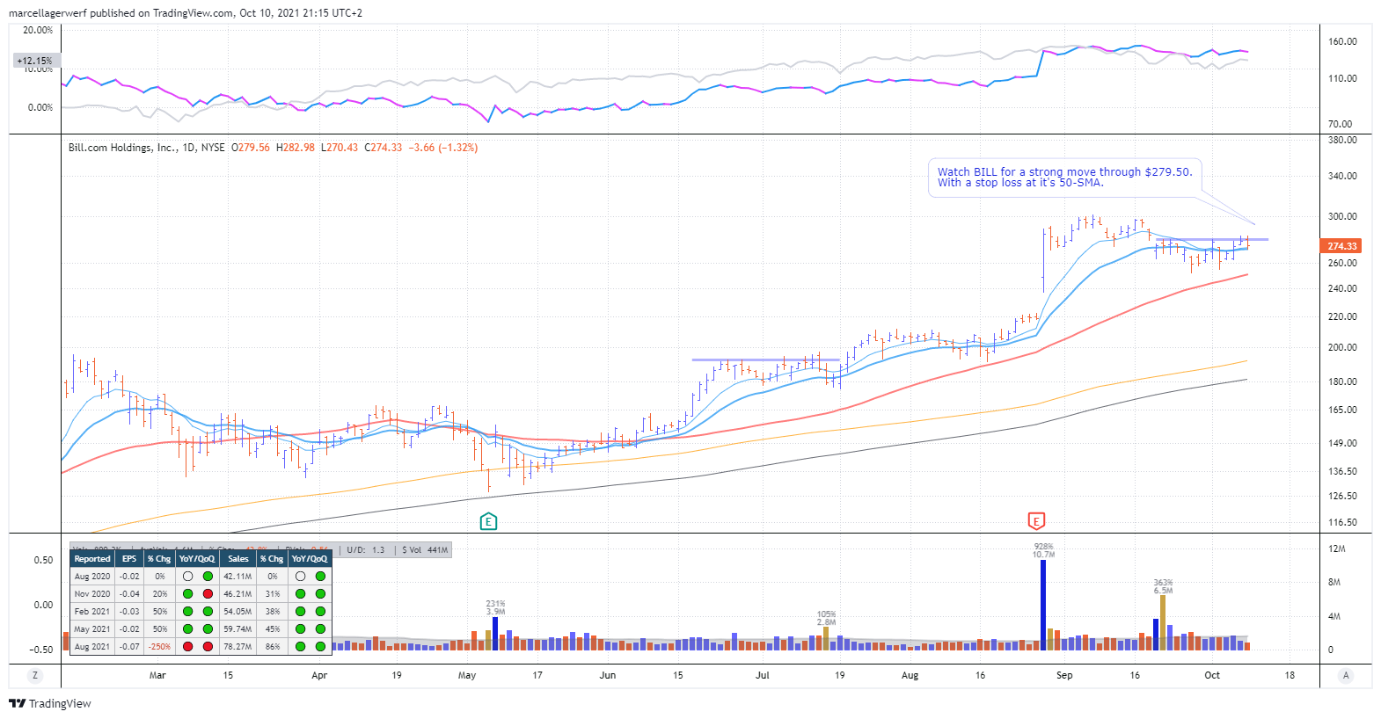Click the Nov 2020 table row label
Screen dimensions: 1381x719
92,594
